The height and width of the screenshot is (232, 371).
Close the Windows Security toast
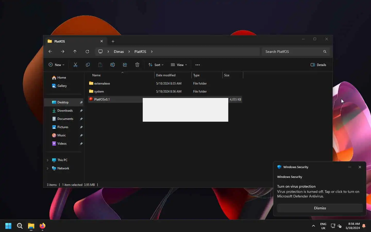(x=360, y=167)
